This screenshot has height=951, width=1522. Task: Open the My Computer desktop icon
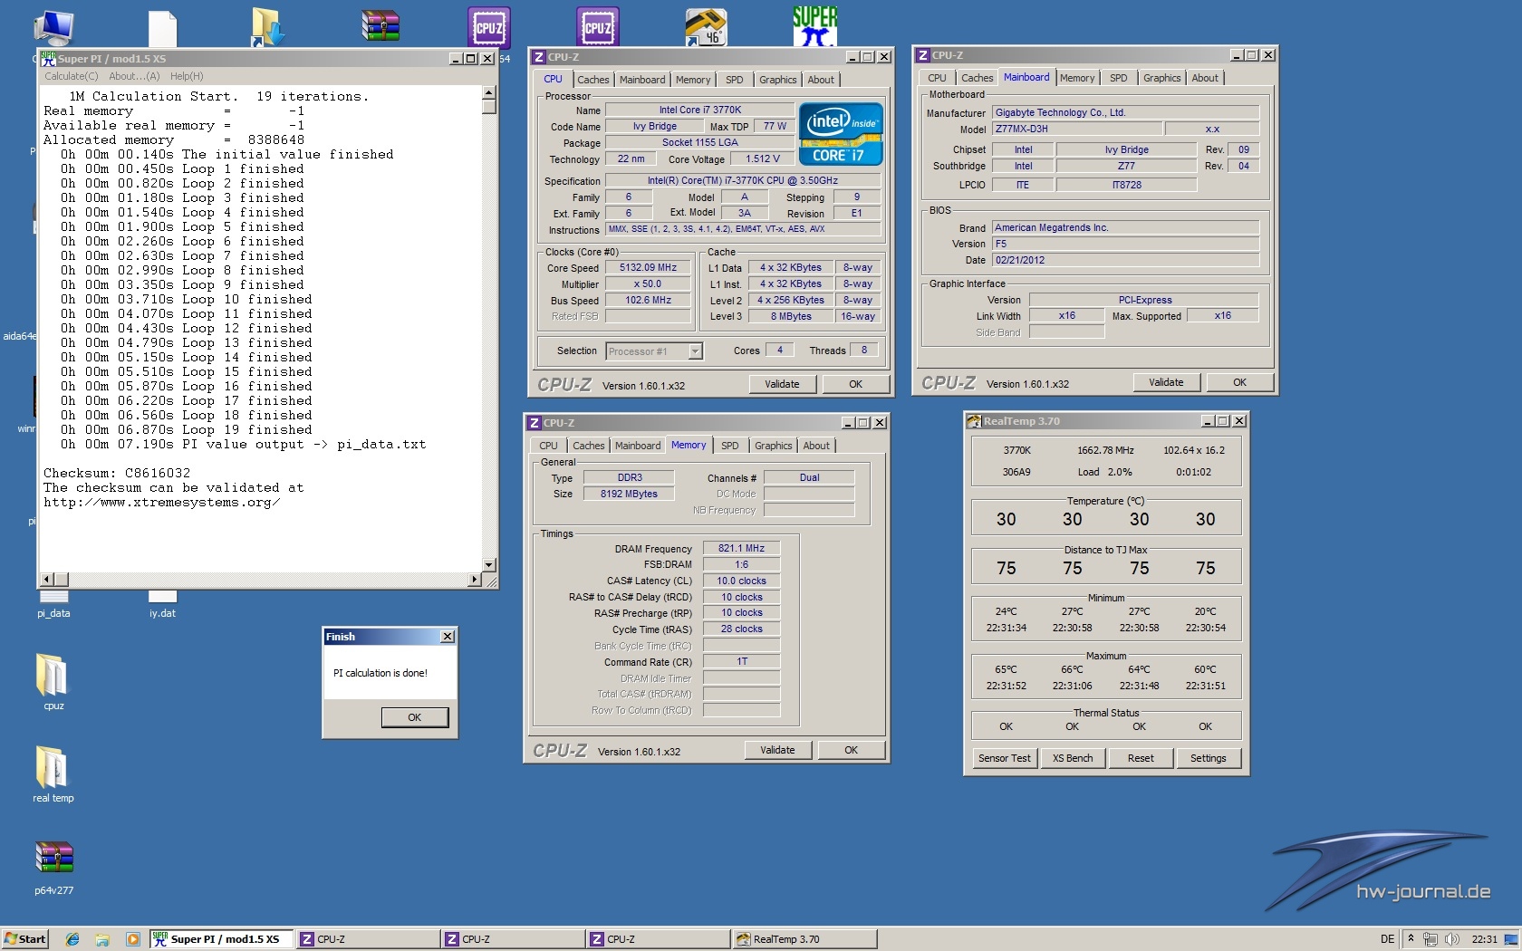click(x=53, y=27)
